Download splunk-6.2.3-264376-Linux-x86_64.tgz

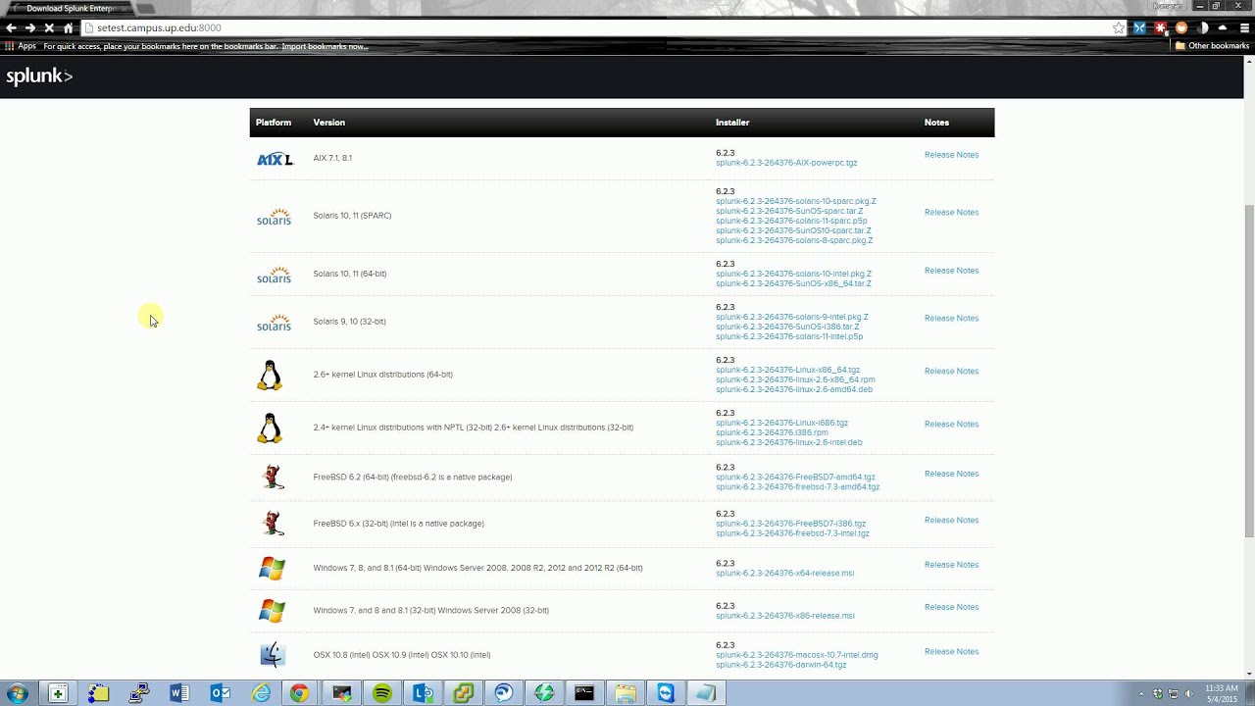coord(787,370)
